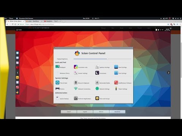This screenshot has width=182, height=136.
Task: Open the Customize Look icon
Action: [x=76, y=67]
